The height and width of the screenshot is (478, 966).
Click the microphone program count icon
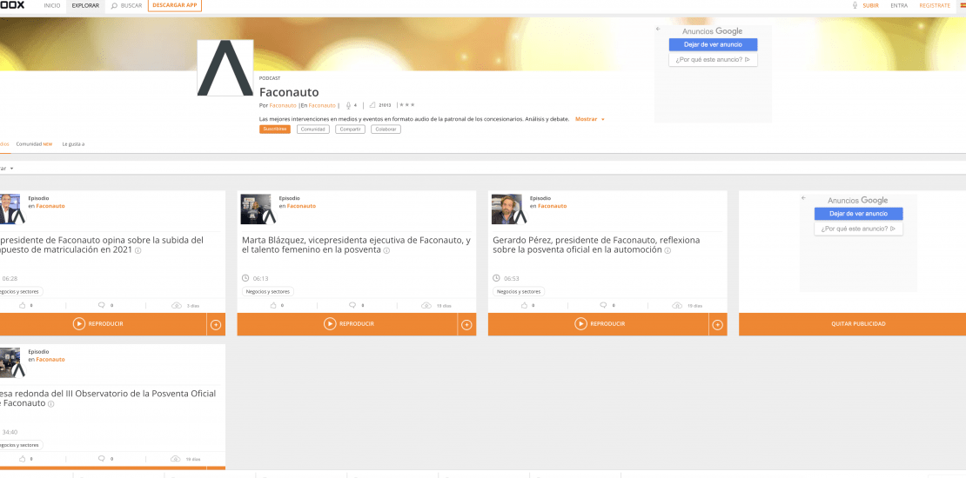(x=348, y=106)
